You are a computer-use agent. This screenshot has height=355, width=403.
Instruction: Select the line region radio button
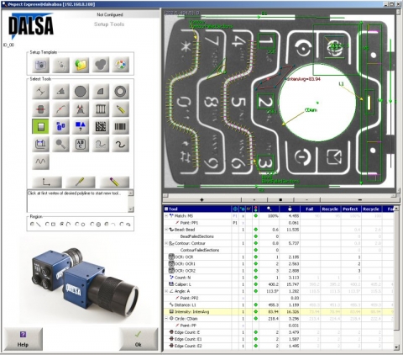tap(32, 225)
